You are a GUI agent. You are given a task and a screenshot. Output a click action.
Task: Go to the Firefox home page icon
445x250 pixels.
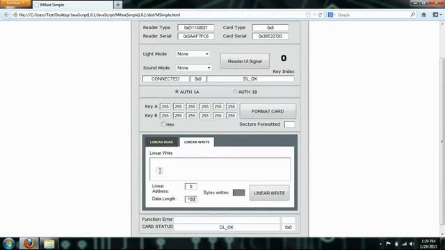point(423,15)
